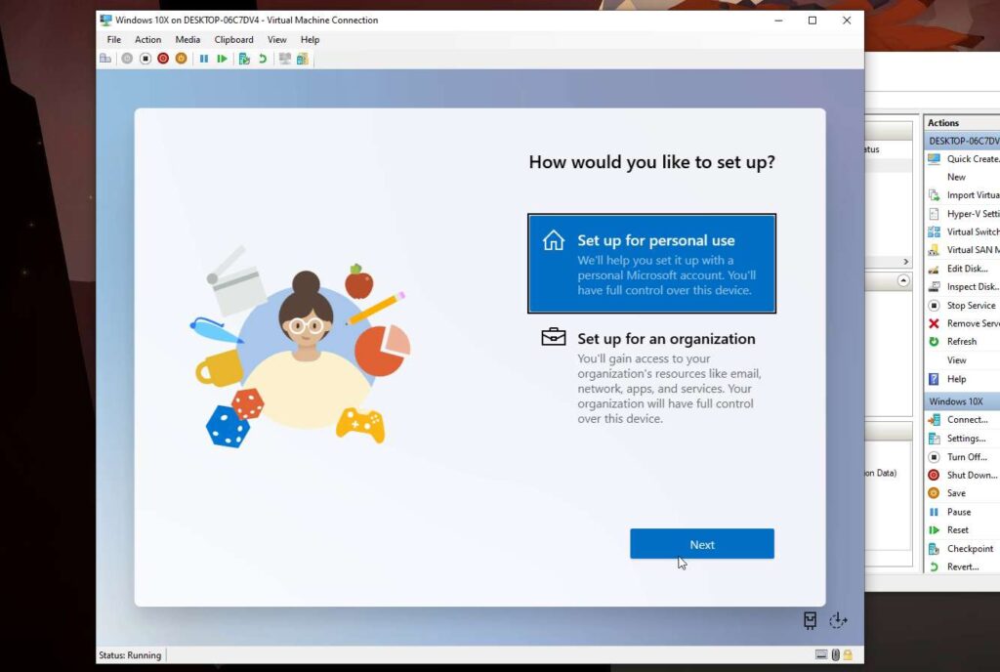Image resolution: width=1000 pixels, height=672 pixels.
Task: Click the Checkpoint toolbar icon
Action: (x=244, y=59)
